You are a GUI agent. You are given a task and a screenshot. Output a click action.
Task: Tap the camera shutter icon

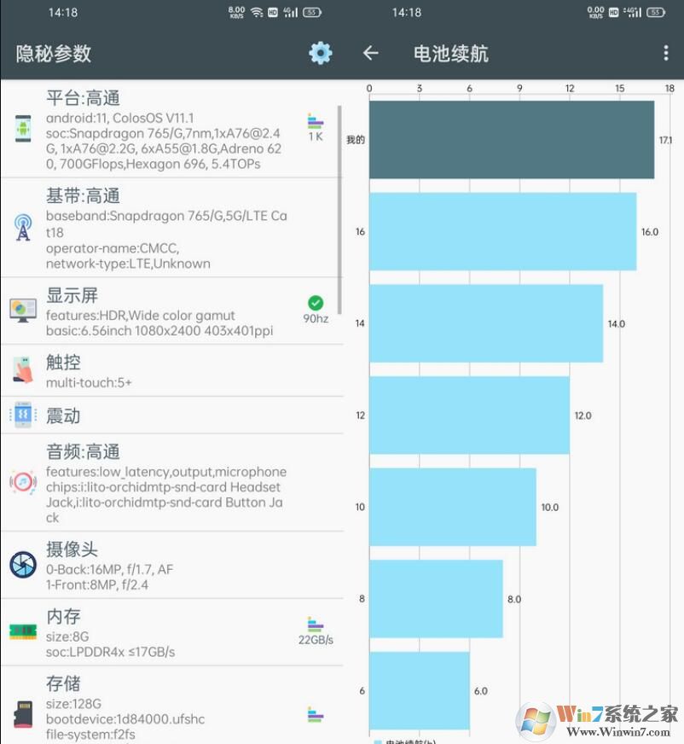(23, 565)
